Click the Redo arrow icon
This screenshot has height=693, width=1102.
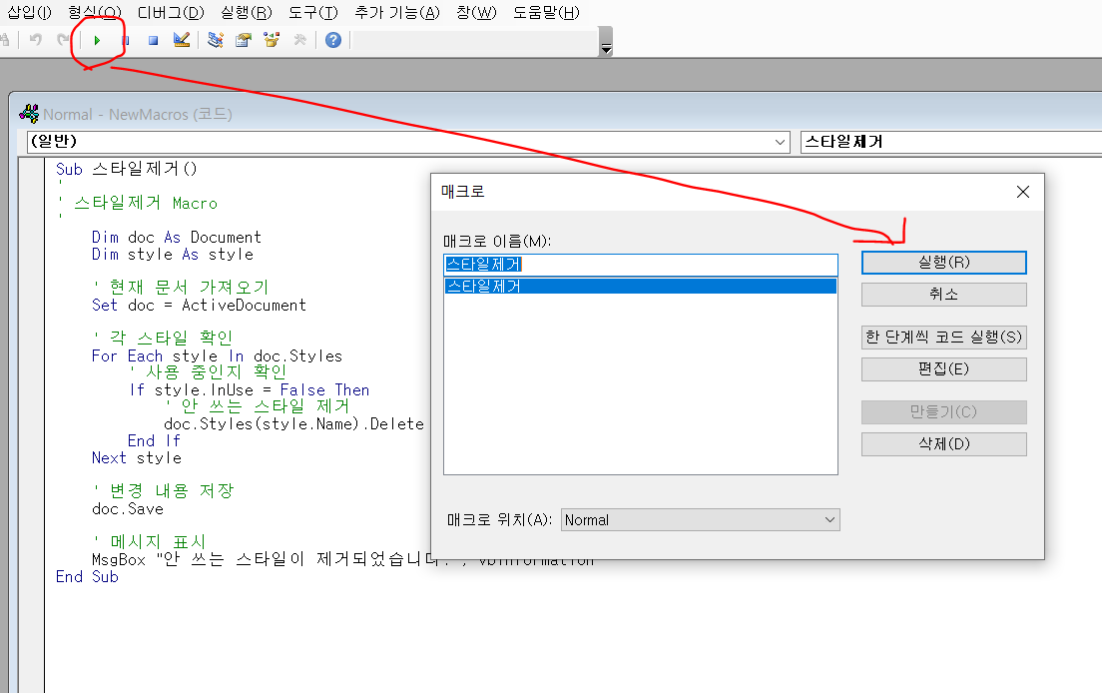63,40
